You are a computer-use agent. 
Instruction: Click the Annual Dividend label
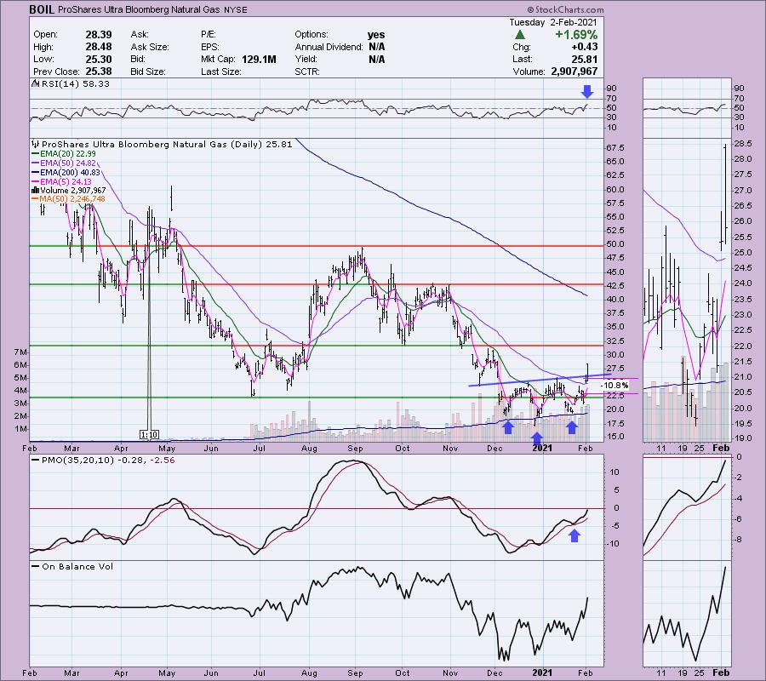[329, 47]
